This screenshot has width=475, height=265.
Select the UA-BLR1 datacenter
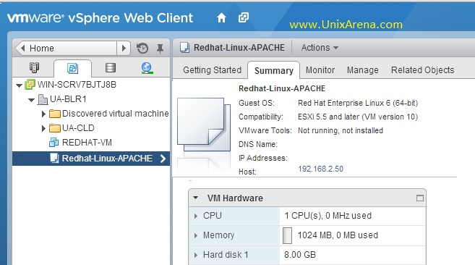[68, 99]
